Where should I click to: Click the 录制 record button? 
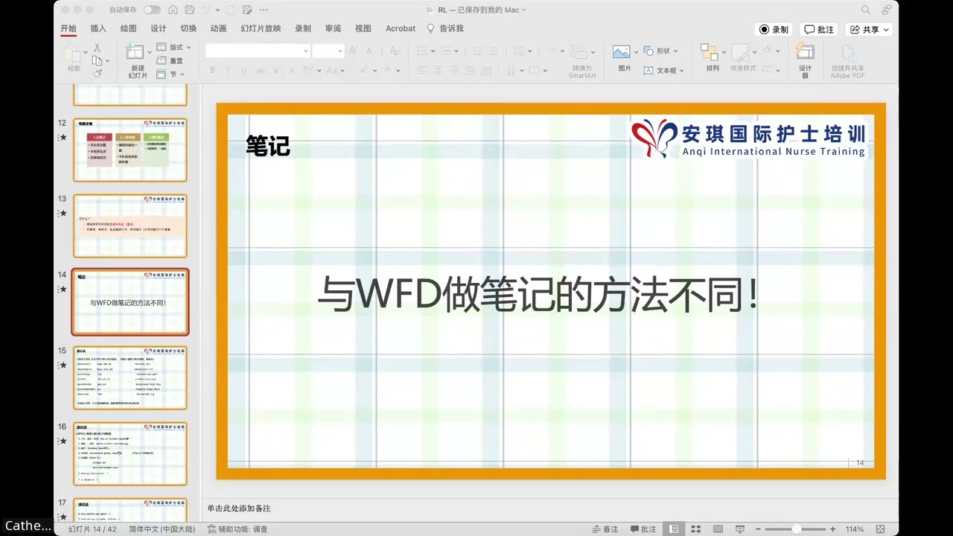pos(774,30)
